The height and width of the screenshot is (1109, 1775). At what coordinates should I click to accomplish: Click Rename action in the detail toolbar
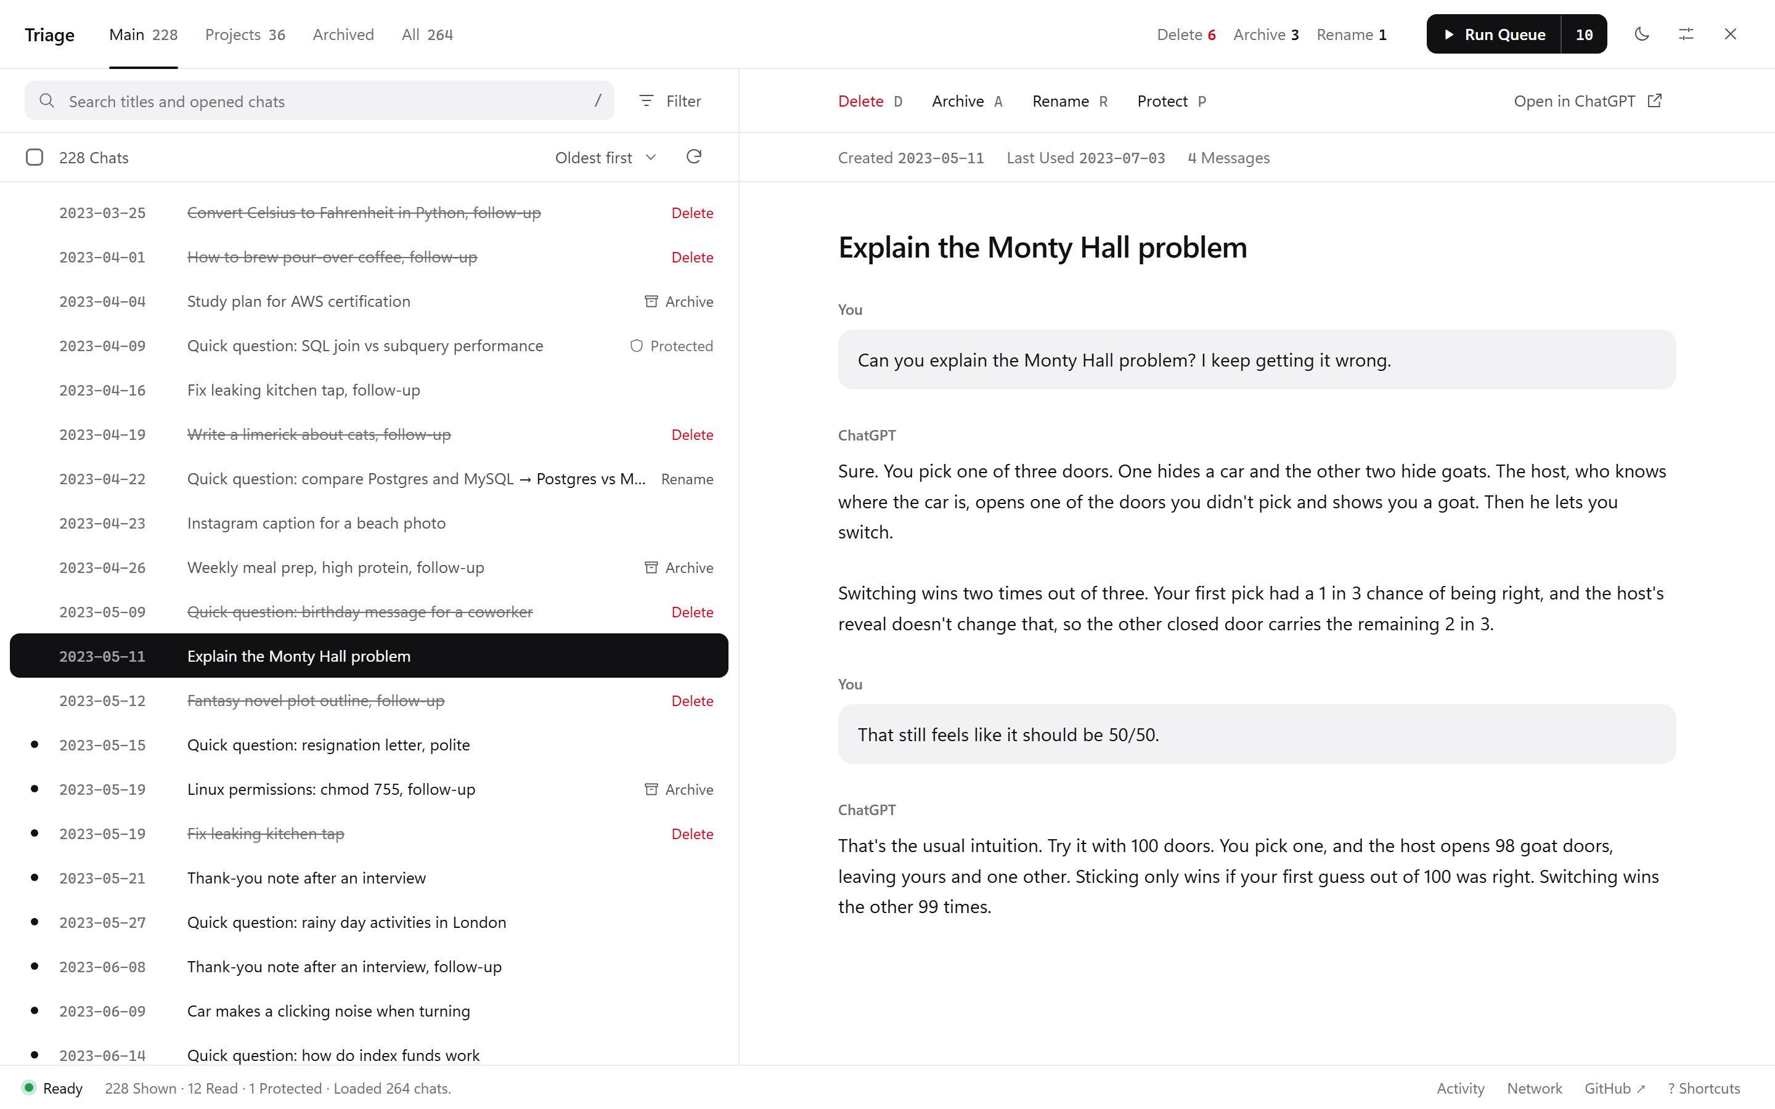point(1069,101)
